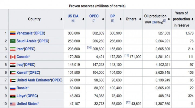Viewport: 195px width, 108px height.
Task: Open the Iran country link
Action: click(x=20, y=49)
